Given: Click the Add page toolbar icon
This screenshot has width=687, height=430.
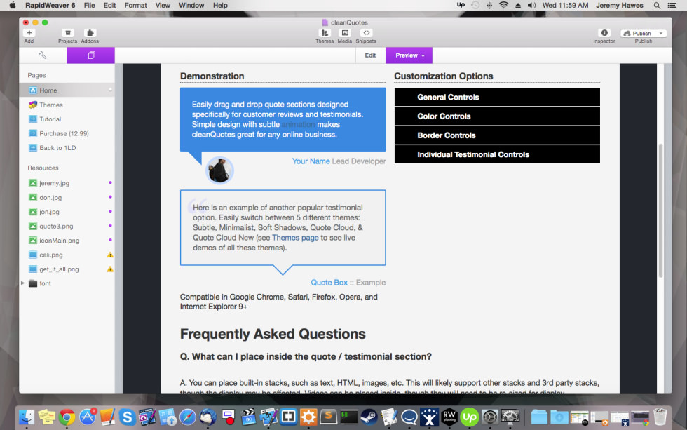Looking at the screenshot, I should (29, 33).
